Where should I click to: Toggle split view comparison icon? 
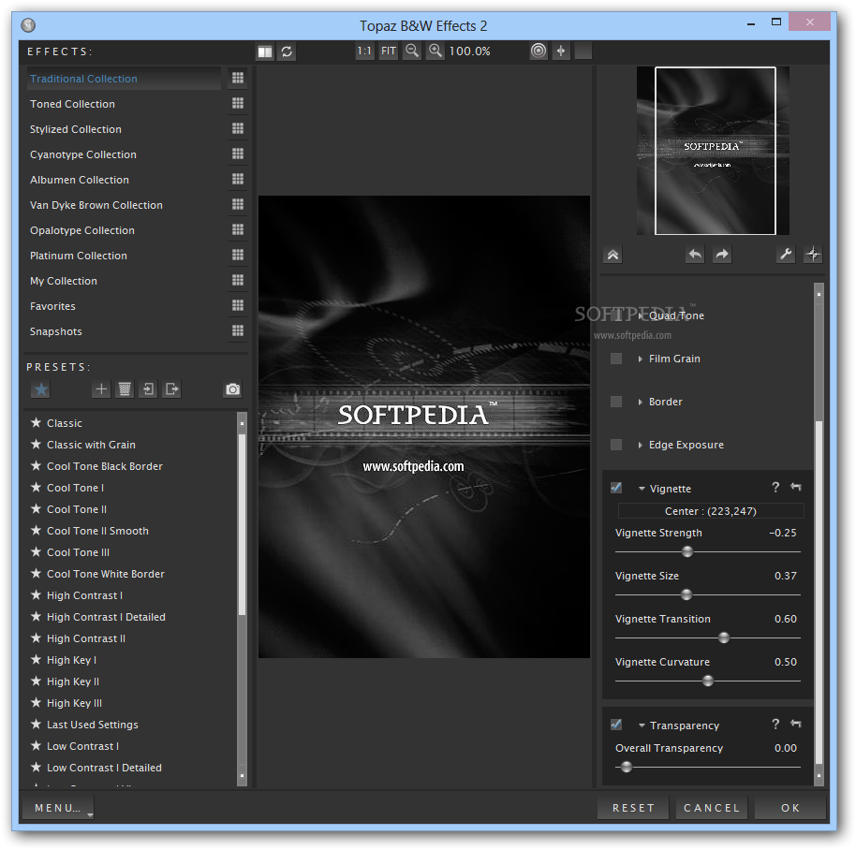coord(265,51)
